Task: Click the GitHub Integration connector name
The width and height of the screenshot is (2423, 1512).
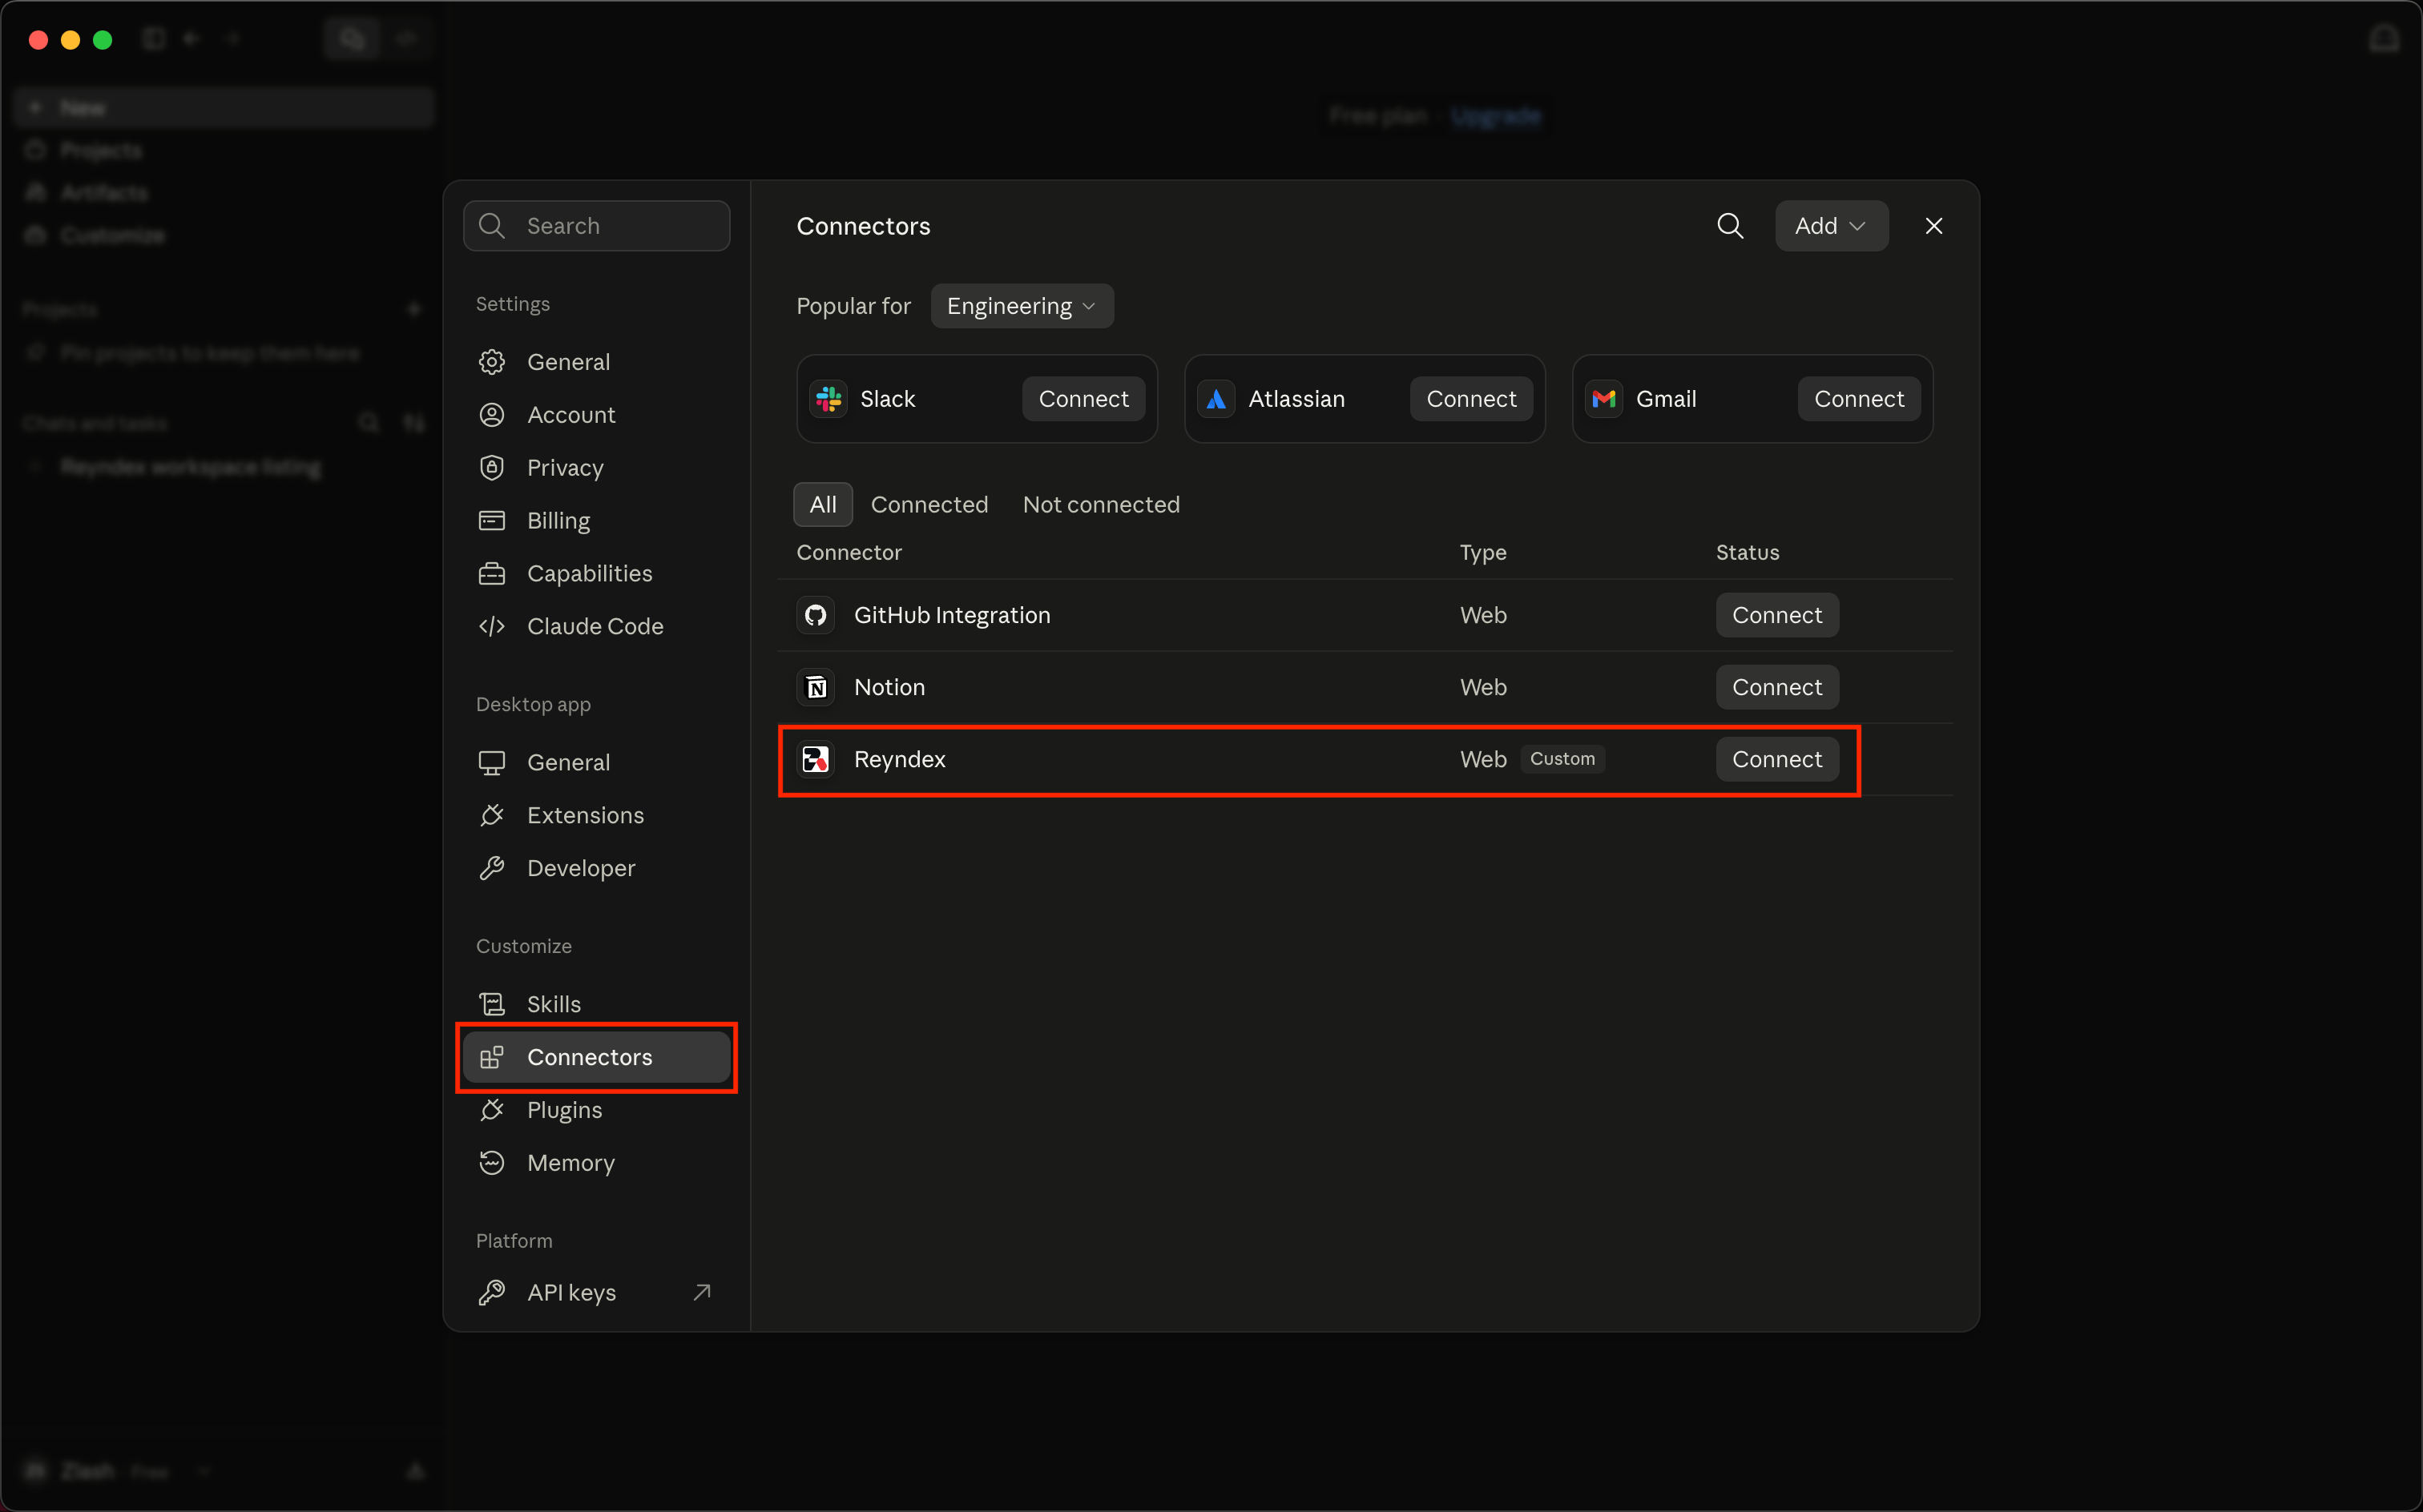Action: point(951,615)
